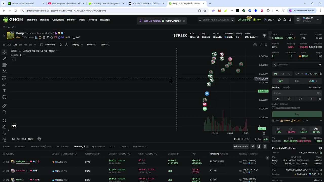324x182 pixels.
Task: Add Benji token to favorites
Action: pos(4,35)
